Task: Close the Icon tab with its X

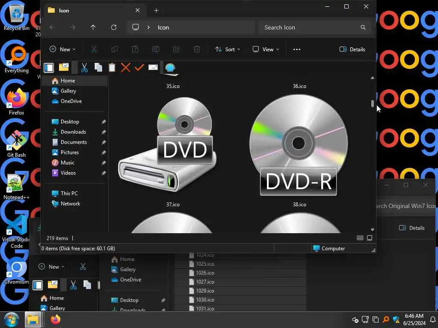Action: coord(137,10)
